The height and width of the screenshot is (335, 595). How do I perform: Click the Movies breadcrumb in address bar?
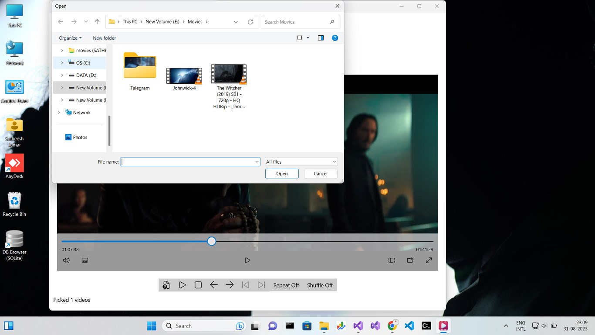(x=195, y=22)
